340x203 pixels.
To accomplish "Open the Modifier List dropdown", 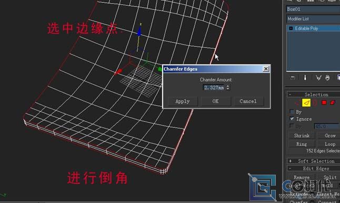I will [x=313, y=19].
